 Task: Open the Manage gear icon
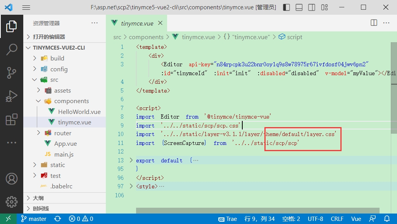coord(11,202)
